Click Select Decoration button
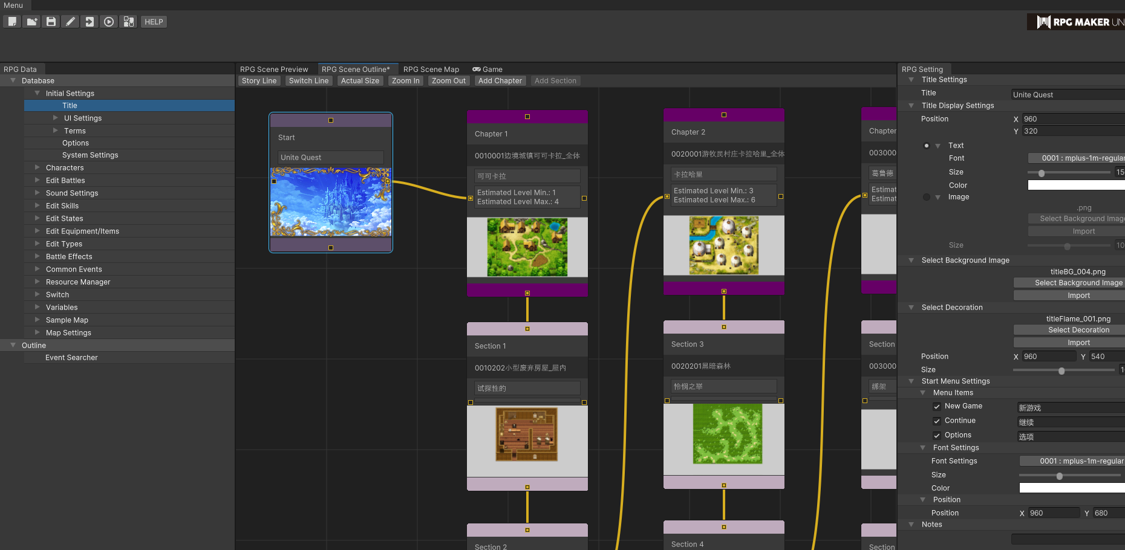The width and height of the screenshot is (1125, 550). point(1069,330)
